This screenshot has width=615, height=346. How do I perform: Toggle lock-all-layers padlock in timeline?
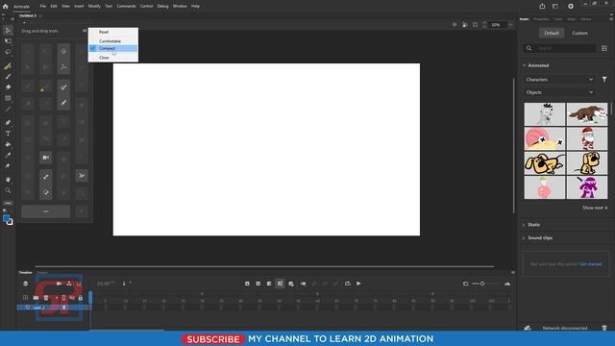click(81, 298)
